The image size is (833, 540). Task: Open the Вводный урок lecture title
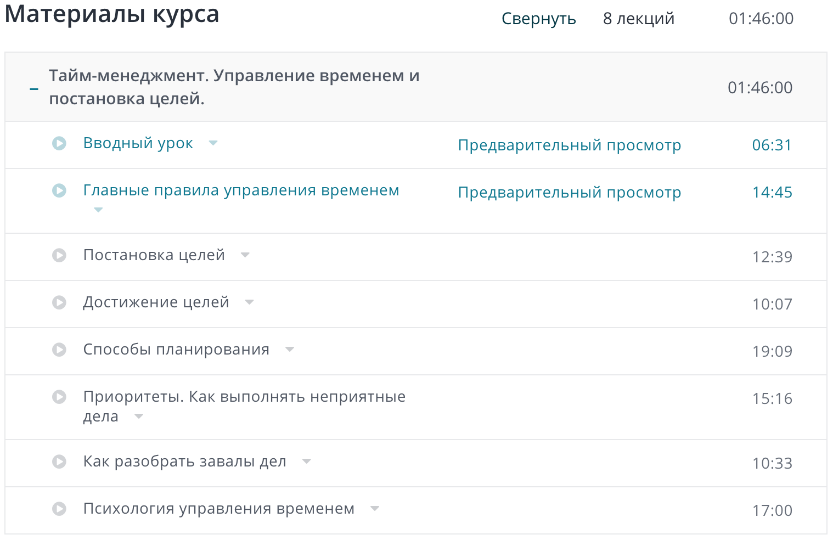pyautogui.click(x=138, y=143)
